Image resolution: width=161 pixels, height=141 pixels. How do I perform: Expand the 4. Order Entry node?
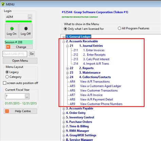[x=64, y=113]
